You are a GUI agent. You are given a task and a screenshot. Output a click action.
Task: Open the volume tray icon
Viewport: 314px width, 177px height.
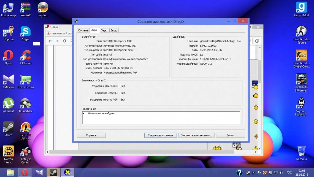tap(281, 173)
